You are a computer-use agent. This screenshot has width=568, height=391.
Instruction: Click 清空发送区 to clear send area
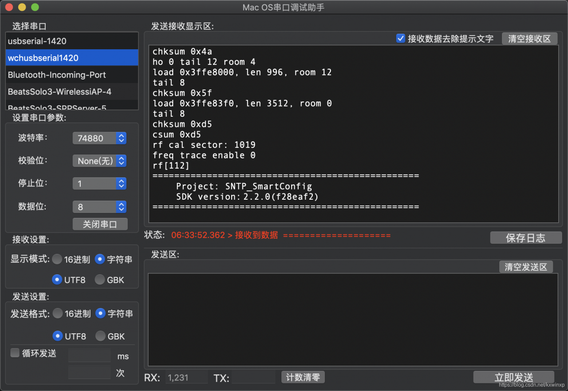coord(526,267)
